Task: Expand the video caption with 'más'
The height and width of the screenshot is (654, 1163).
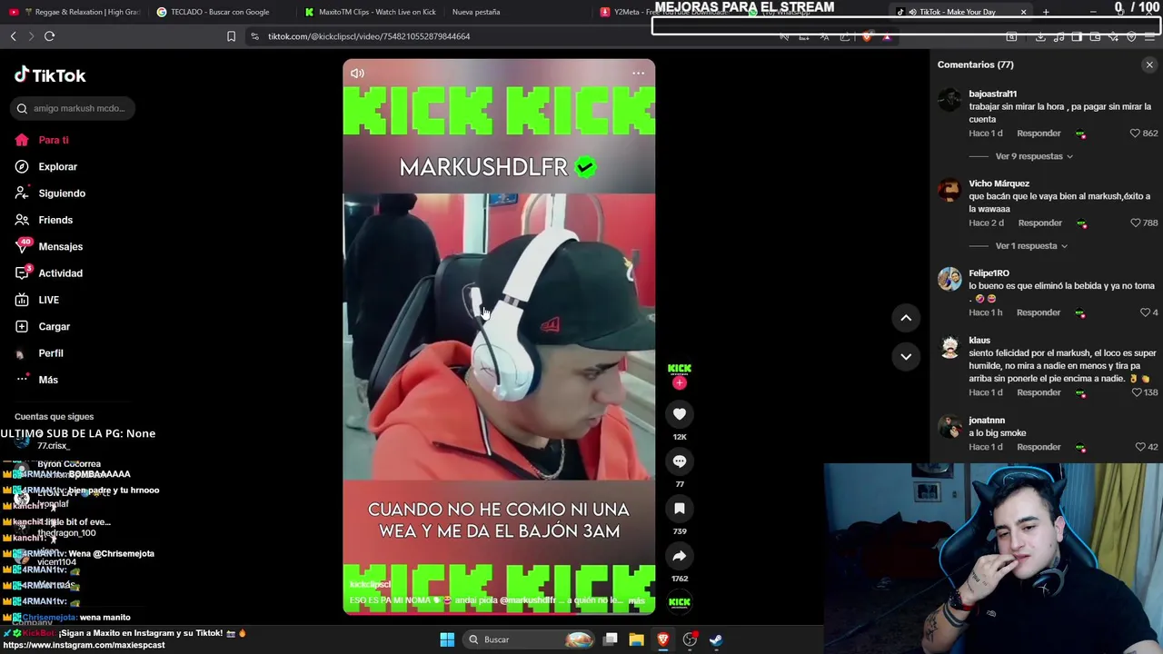Action: (x=637, y=601)
